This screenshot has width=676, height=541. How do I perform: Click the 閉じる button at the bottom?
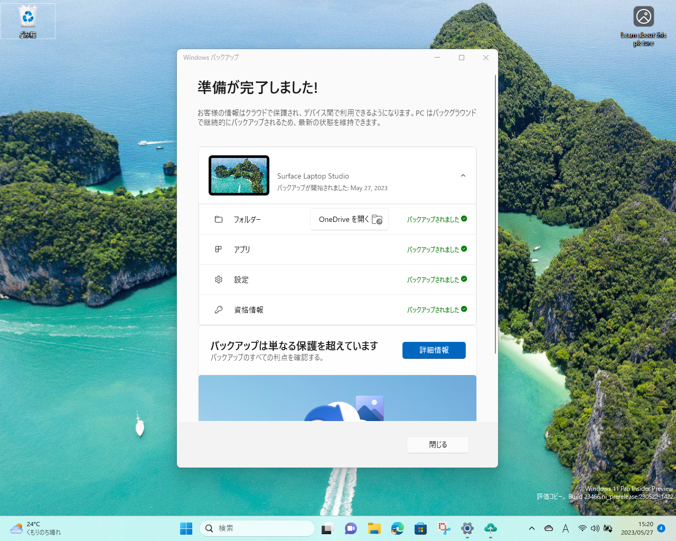click(437, 444)
